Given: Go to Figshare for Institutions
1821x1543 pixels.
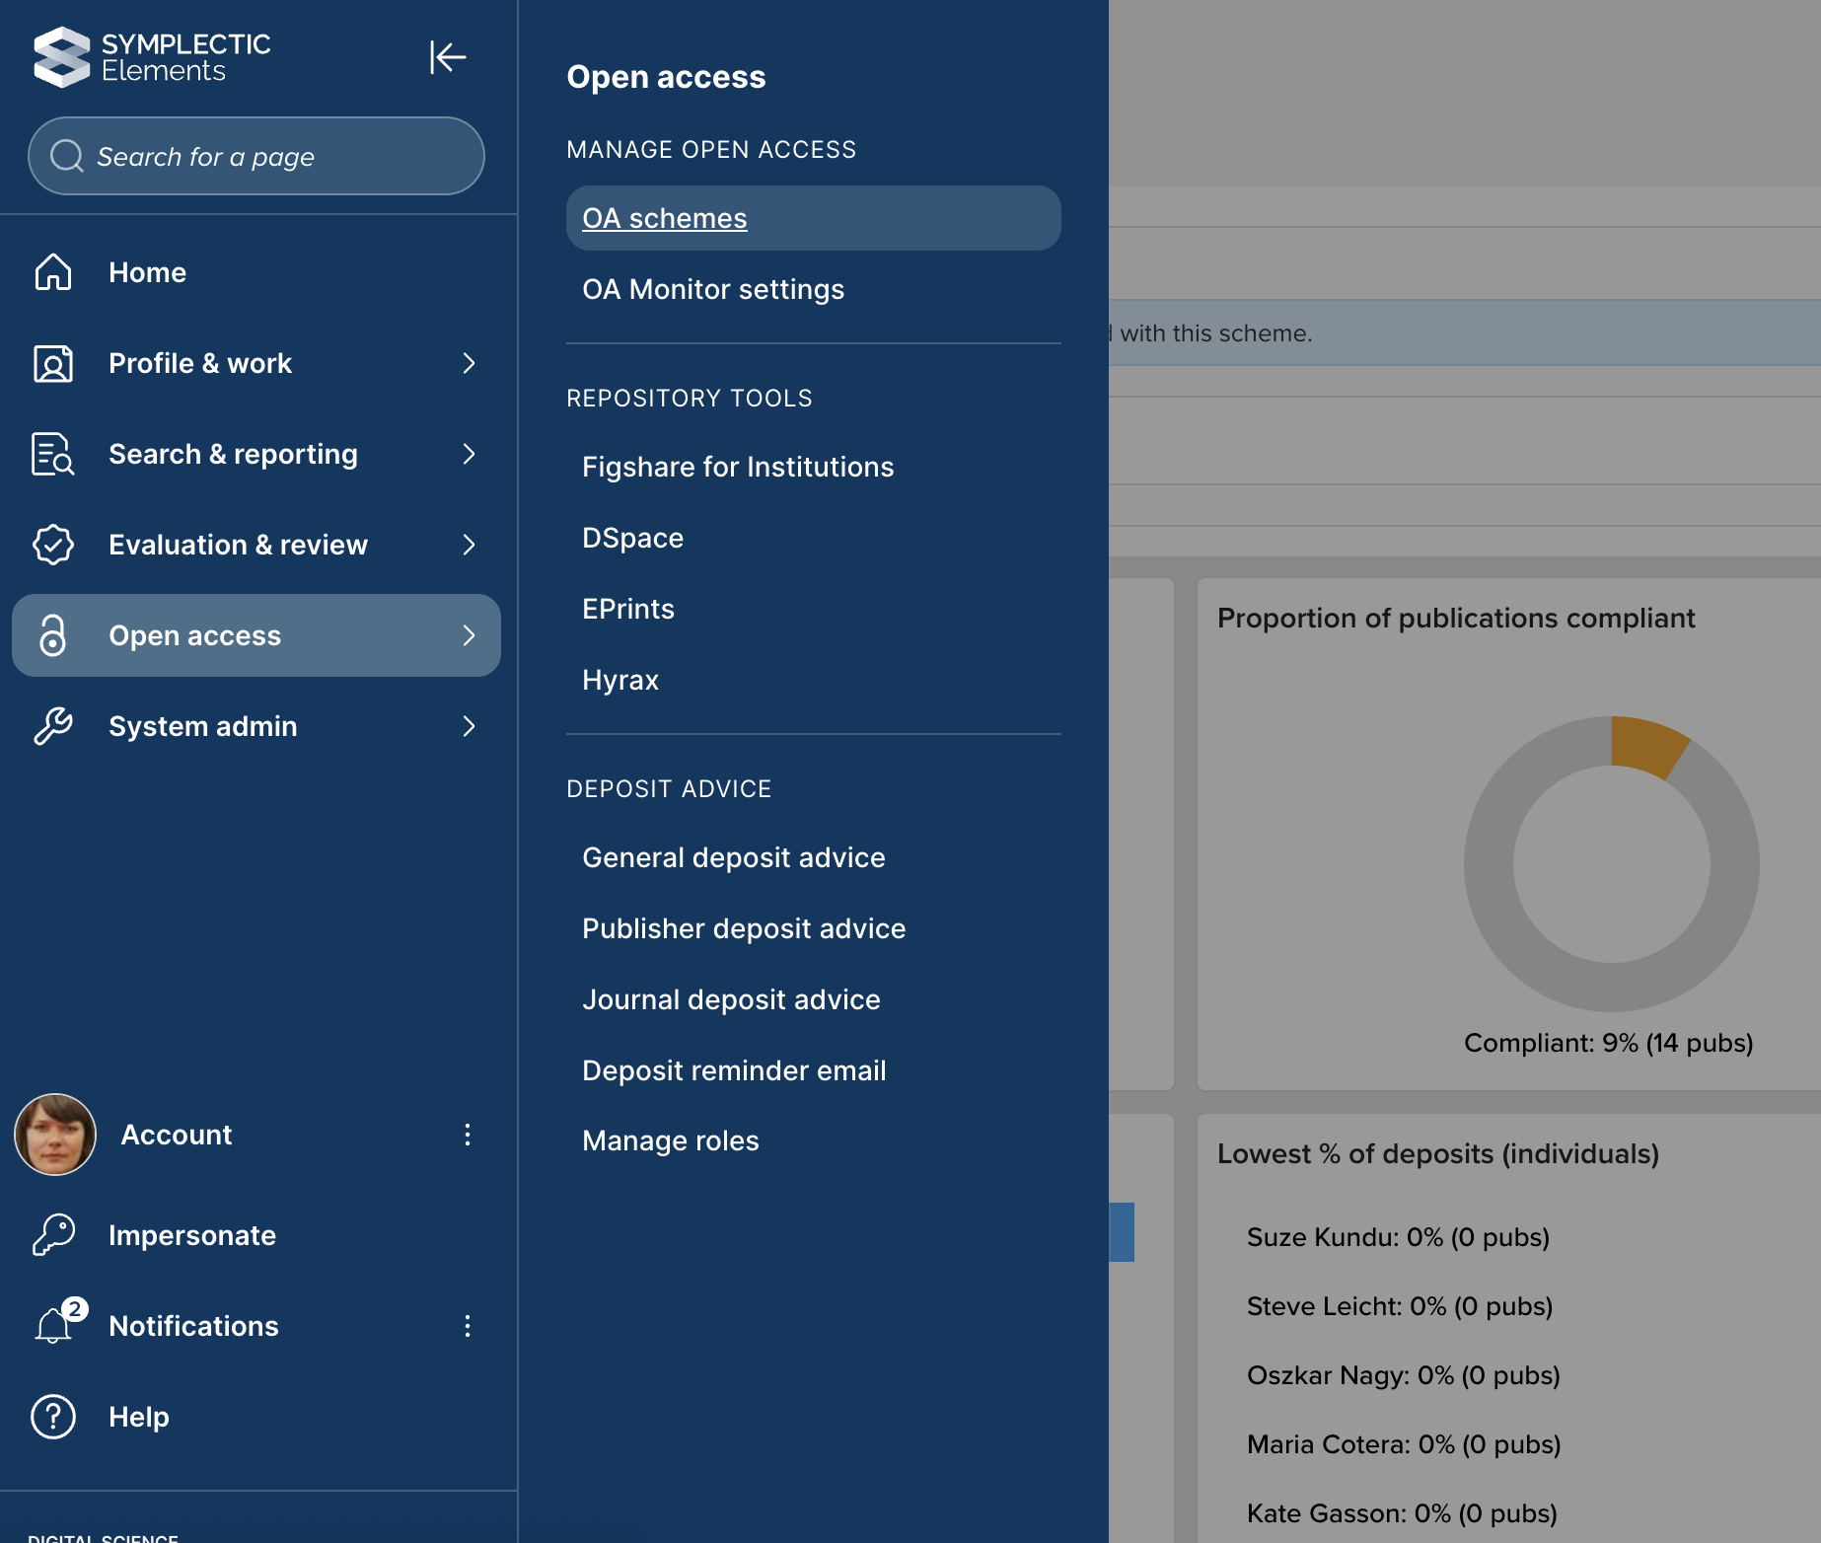Looking at the screenshot, I should coord(737,467).
